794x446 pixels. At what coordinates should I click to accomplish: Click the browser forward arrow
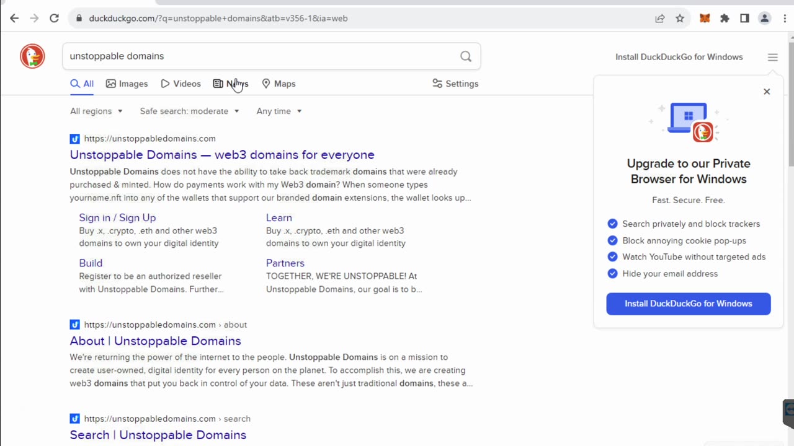pos(34,19)
